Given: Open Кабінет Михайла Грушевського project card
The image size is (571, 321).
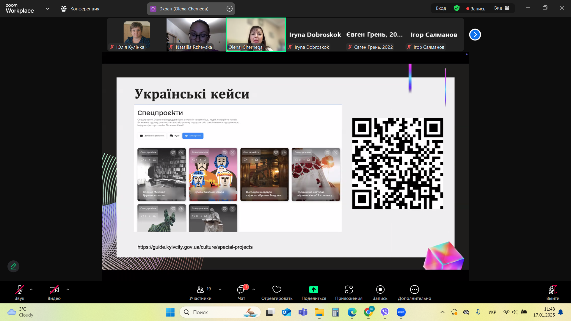Looking at the screenshot, I should point(161,174).
